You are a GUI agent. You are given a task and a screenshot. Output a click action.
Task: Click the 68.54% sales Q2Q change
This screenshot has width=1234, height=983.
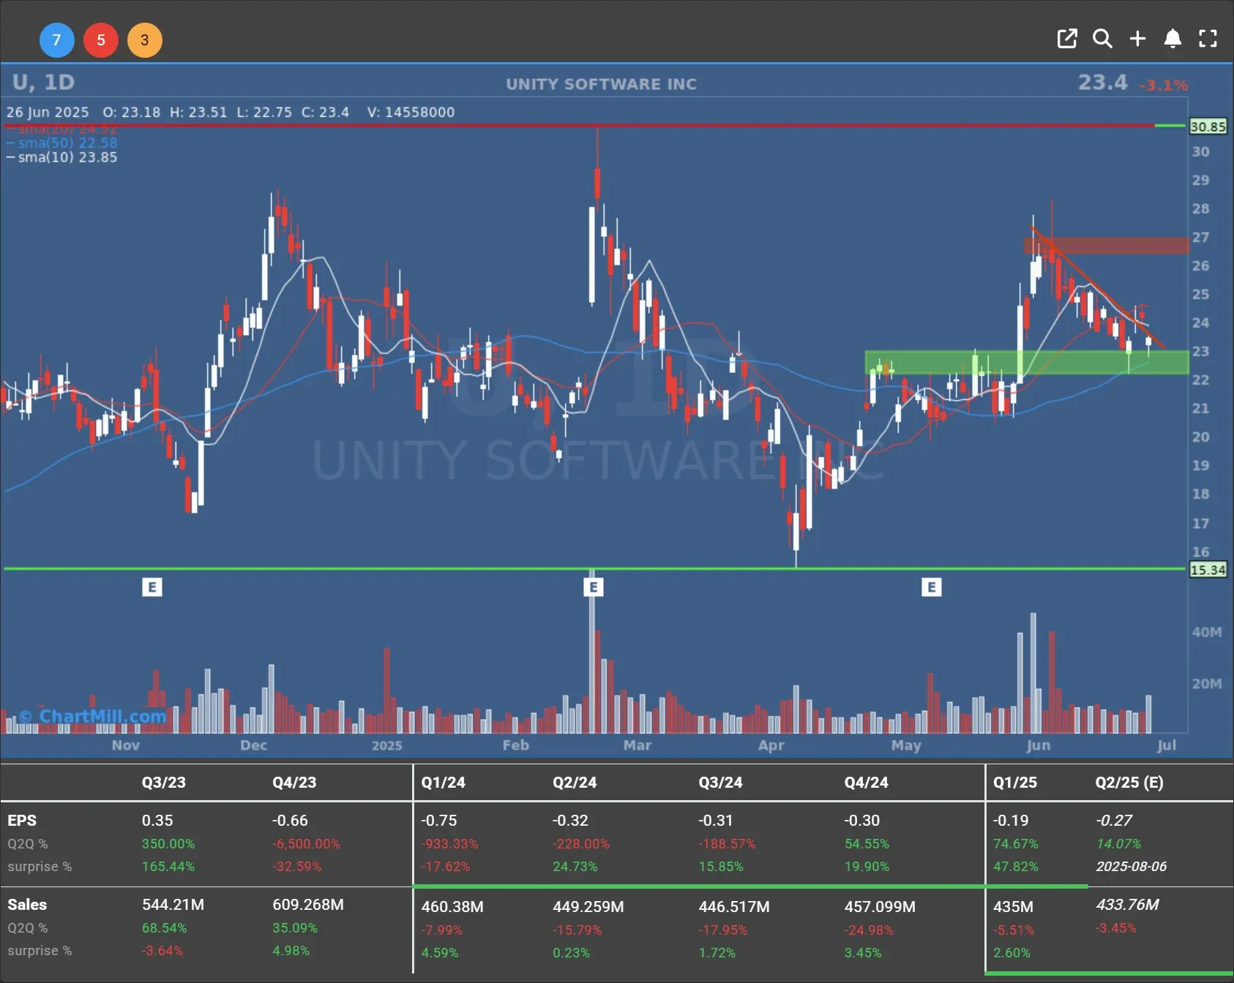[x=164, y=927]
